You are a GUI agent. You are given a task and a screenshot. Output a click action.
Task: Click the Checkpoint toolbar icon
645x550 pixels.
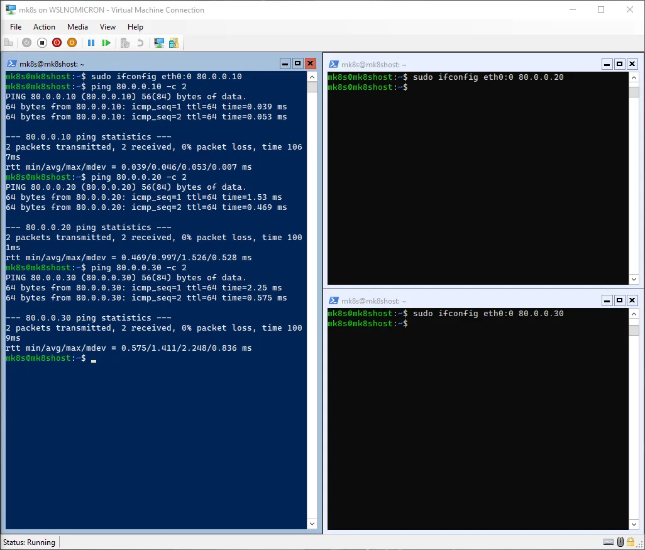click(x=125, y=43)
